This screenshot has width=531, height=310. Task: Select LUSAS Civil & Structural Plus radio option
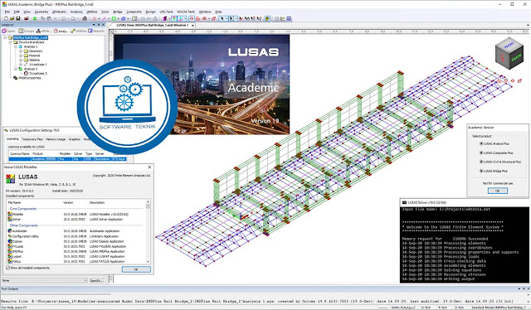(x=481, y=162)
